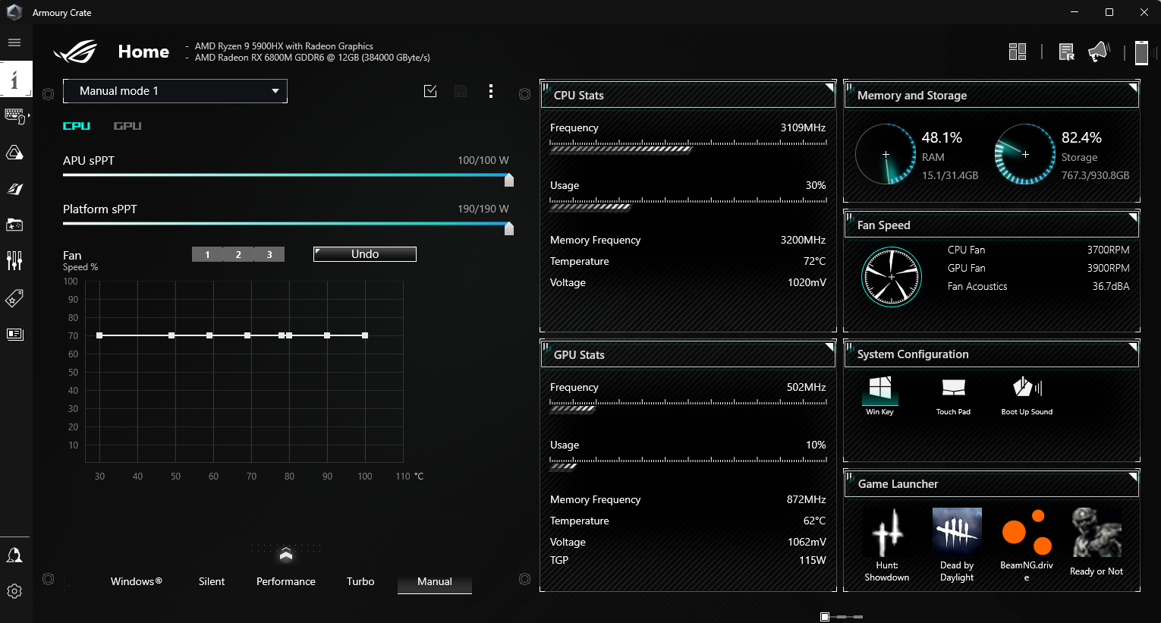Select fan curve preset 1
1161x623 pixels.
[207, 254]
